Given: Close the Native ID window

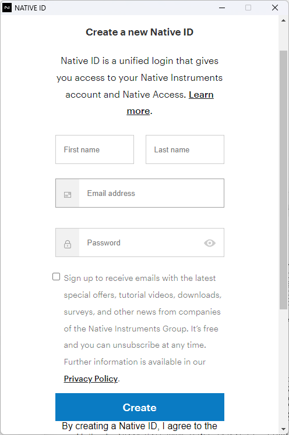Looking at the screenshot, I should (275, 8).
